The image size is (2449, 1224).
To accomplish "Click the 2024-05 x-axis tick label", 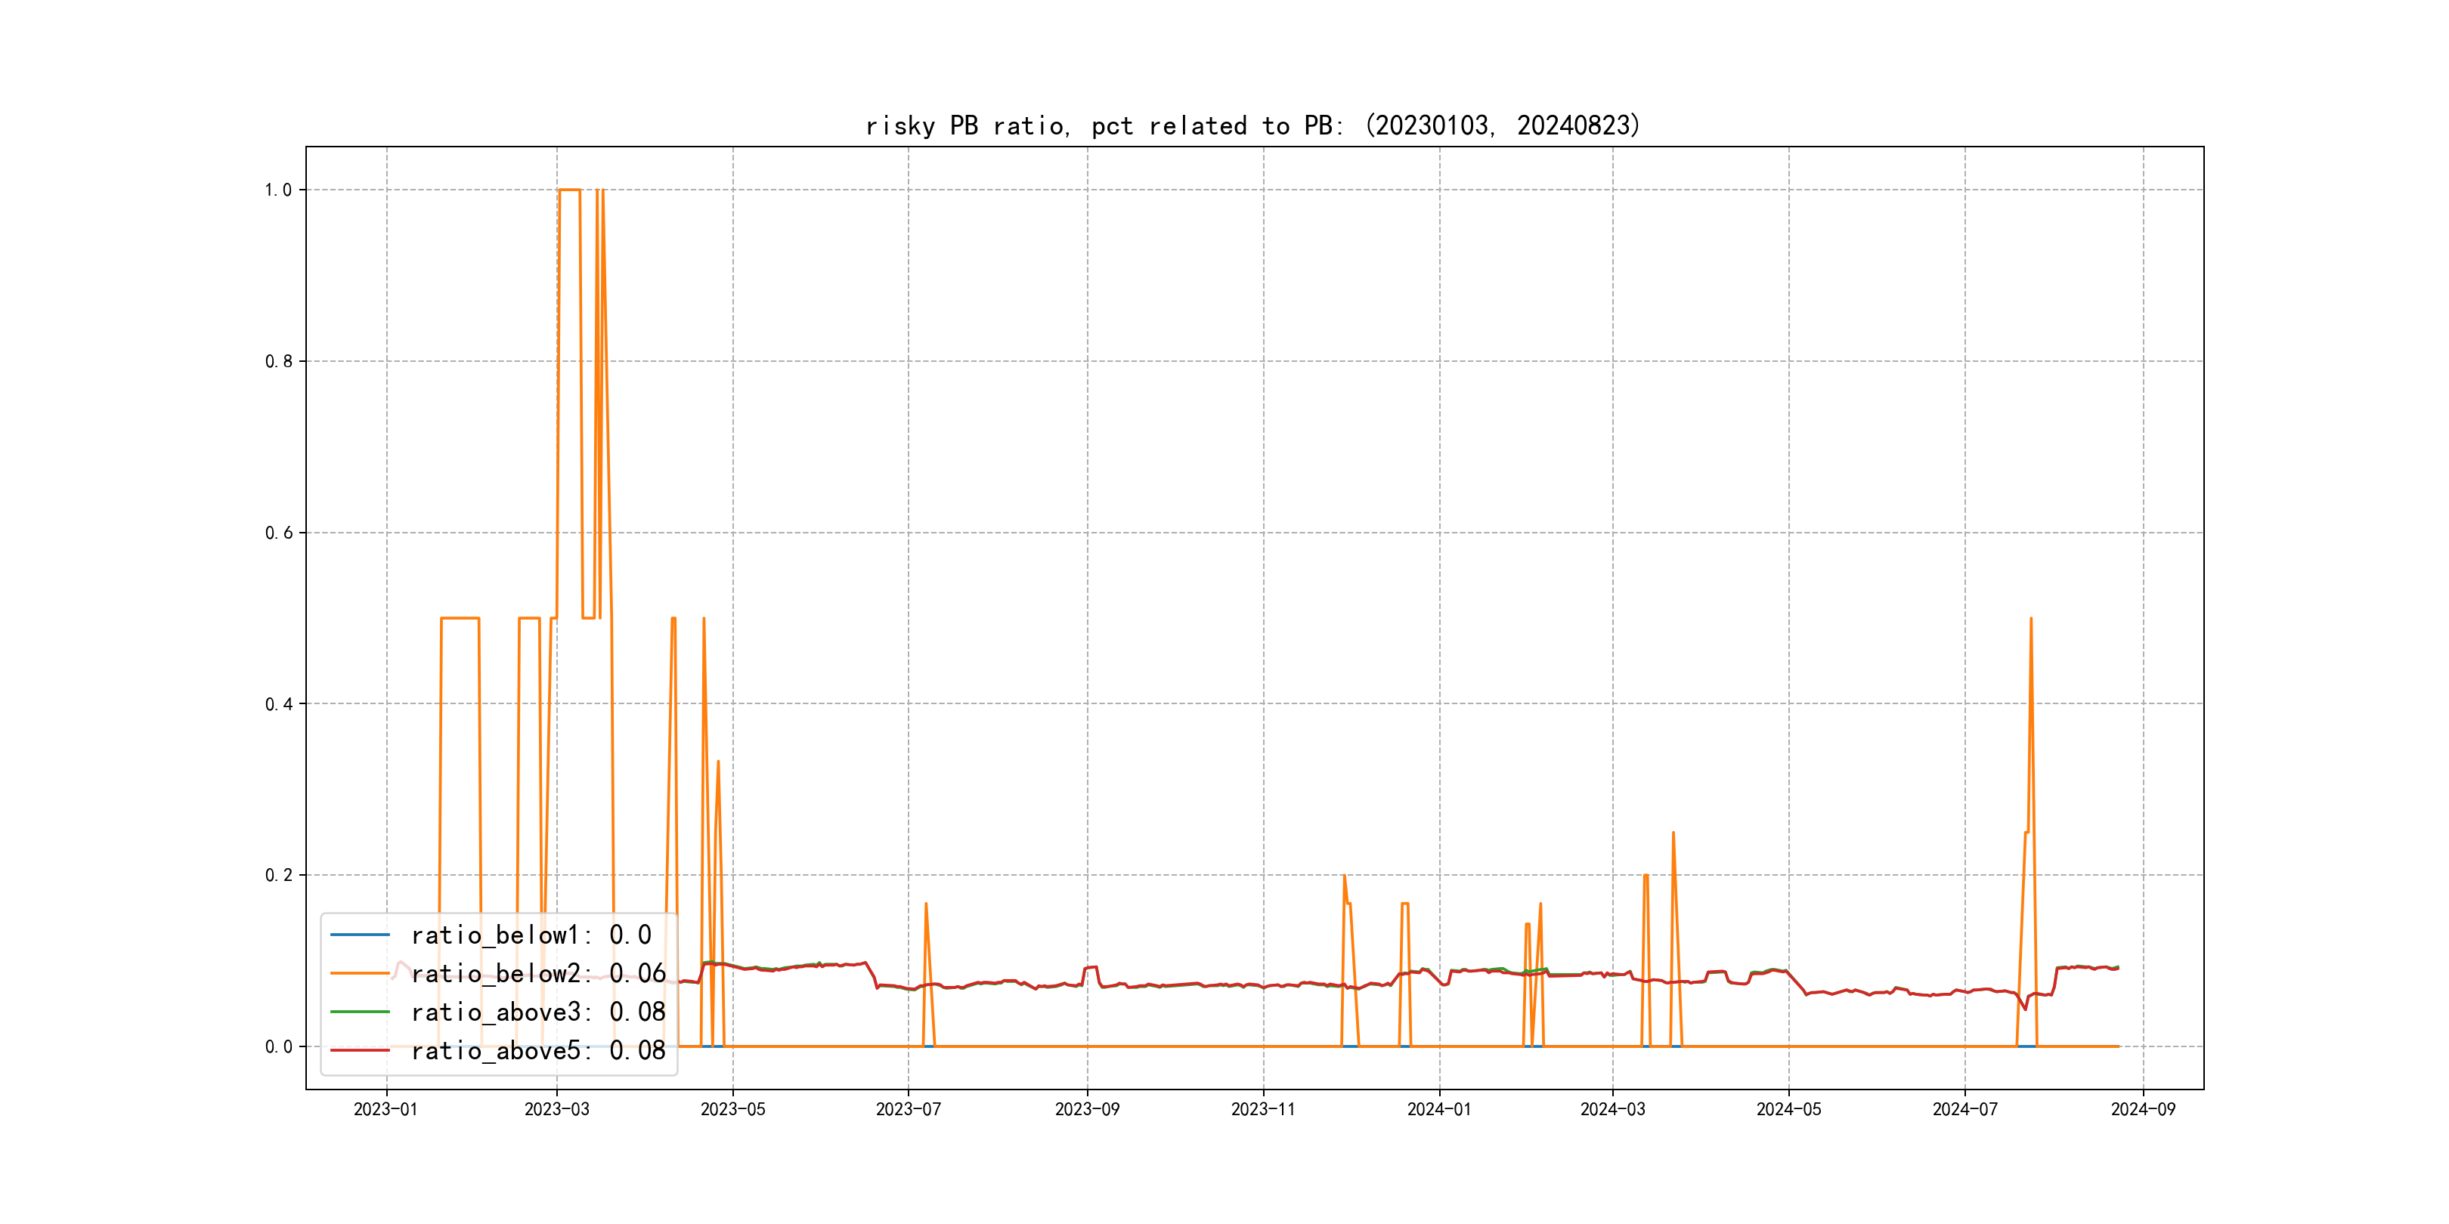I will [1788, 1109].
